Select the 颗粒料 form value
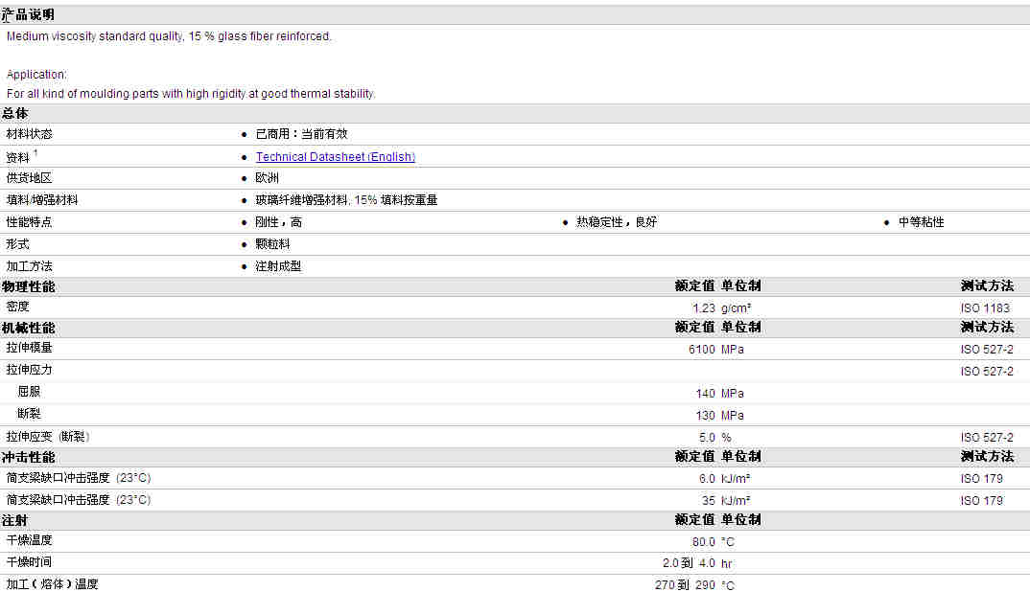Viewport: 1030px width, 592px height. pyautogui.click(x=272, y=244)
